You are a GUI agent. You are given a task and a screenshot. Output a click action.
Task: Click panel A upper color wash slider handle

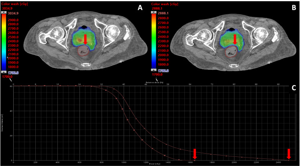4,12
